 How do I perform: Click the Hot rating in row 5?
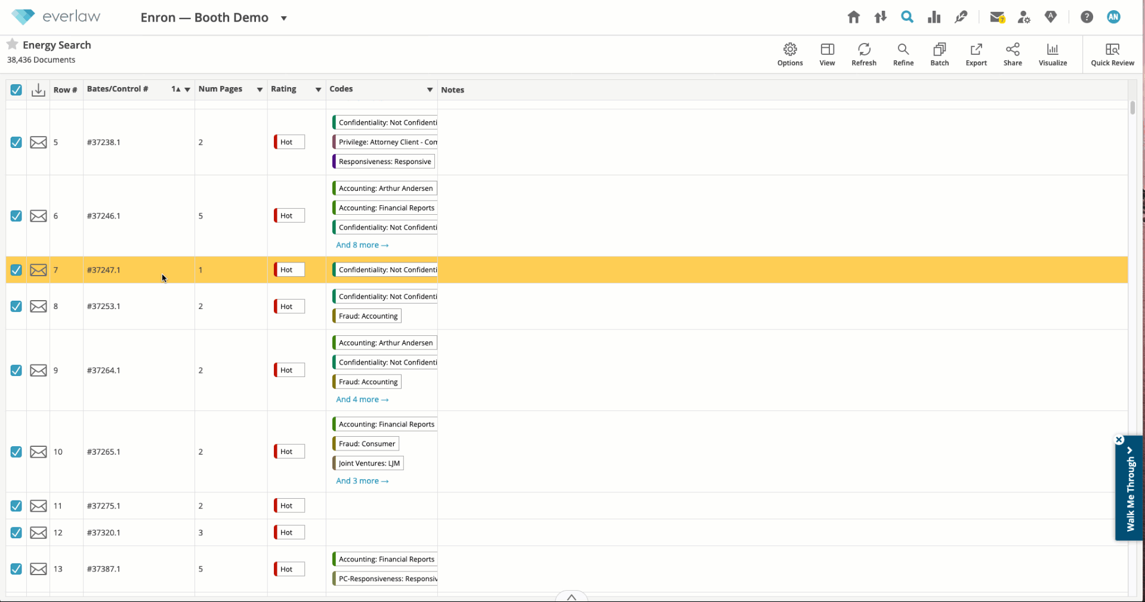tap(289, 142)
